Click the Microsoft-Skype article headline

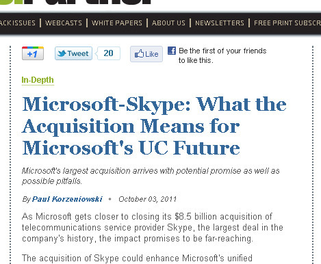pyautogui.click(x=154, y=126)
